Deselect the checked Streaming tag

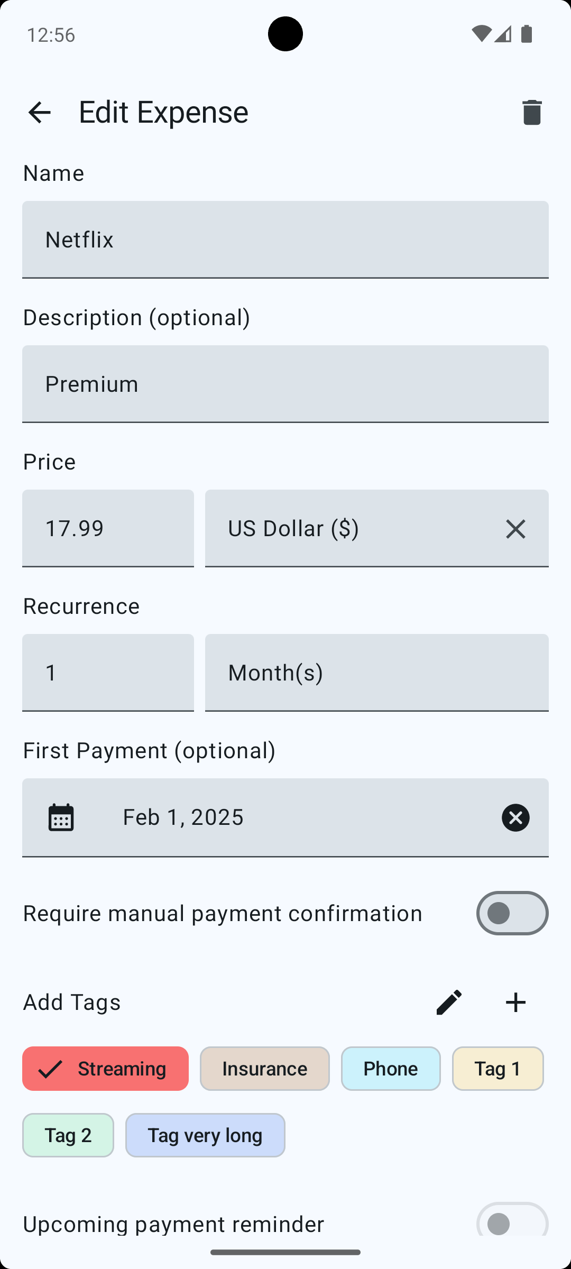105,1069
